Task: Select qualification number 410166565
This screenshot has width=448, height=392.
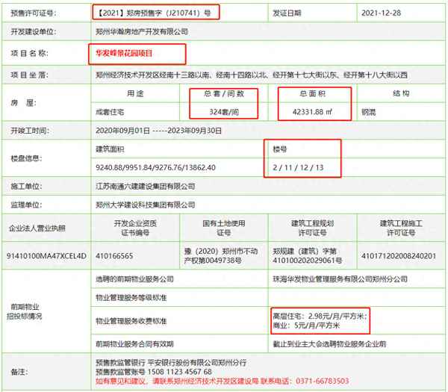Action: (114, 255)
